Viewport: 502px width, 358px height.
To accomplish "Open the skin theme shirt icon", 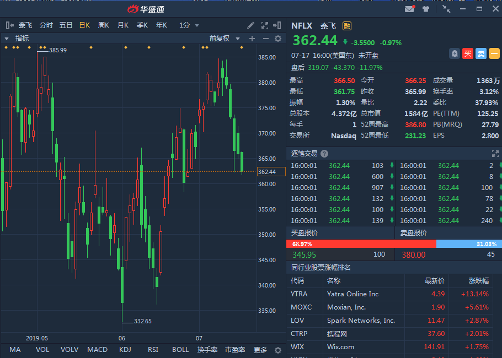I will tap(426, 9).
